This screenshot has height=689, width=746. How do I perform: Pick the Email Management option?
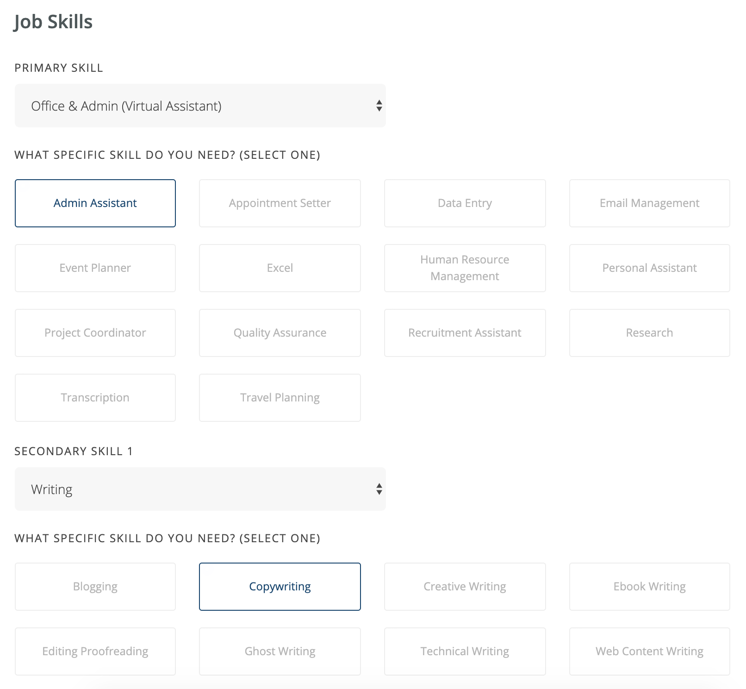649,203
